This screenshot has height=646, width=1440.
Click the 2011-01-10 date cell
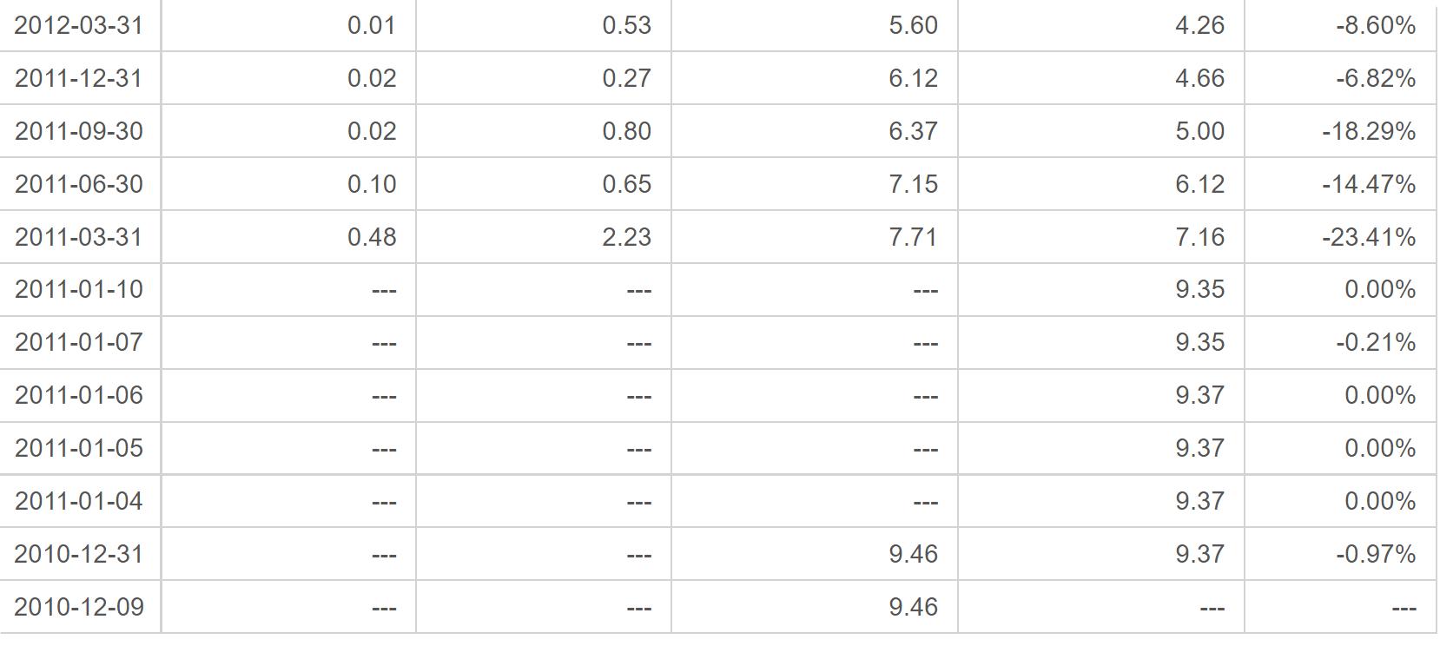click(79, 289)
